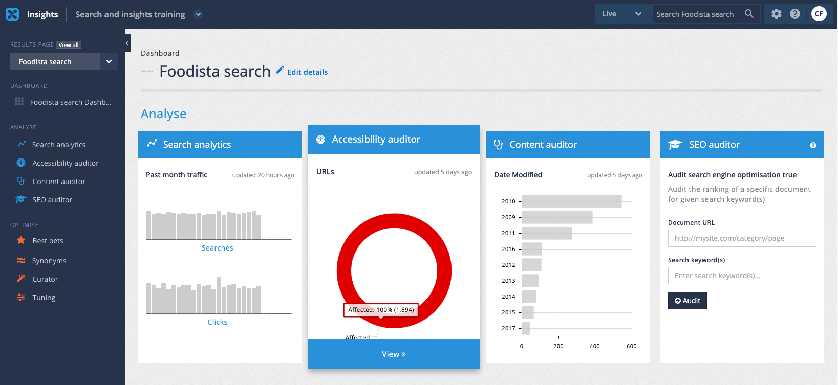Click the Funnelback logo icon
This screenshot has width=838, height=385.
[12, 14]
